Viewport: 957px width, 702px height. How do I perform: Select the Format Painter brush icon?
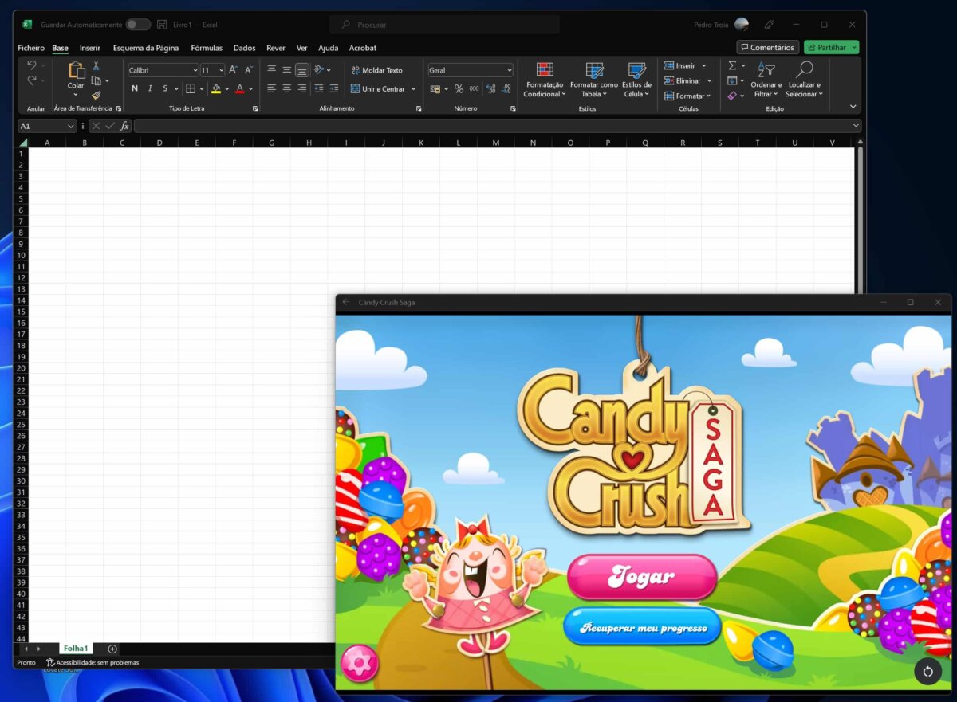click(96, 95)
